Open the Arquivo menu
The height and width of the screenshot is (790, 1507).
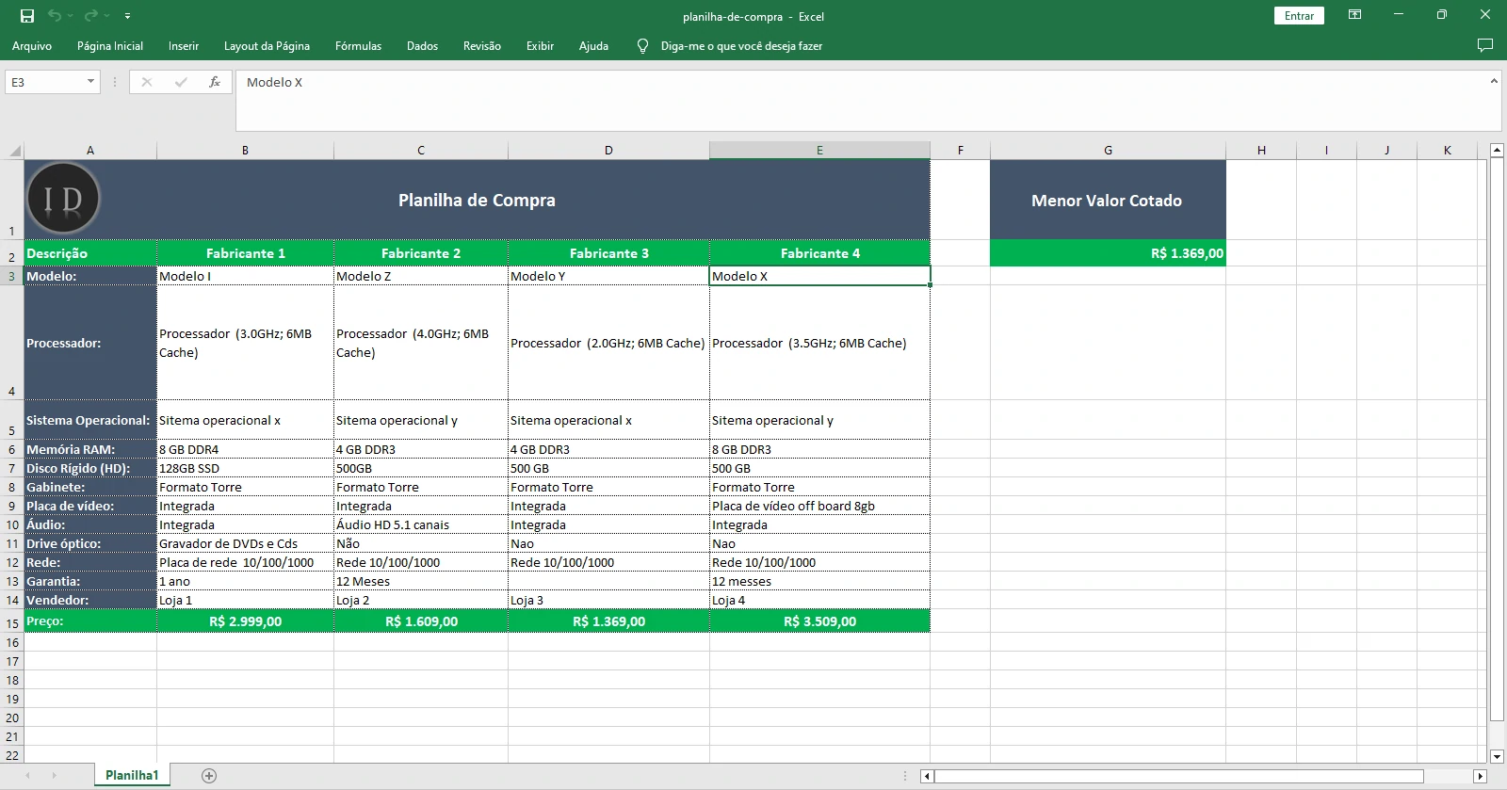point(32,46)
